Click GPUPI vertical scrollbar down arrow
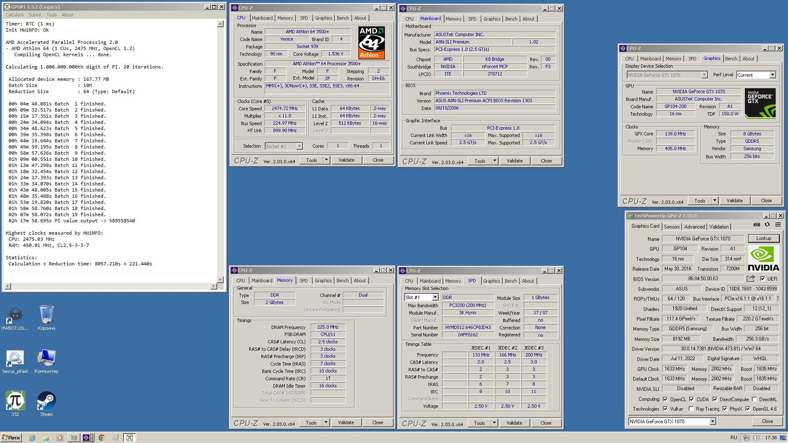 pos(220,279)
